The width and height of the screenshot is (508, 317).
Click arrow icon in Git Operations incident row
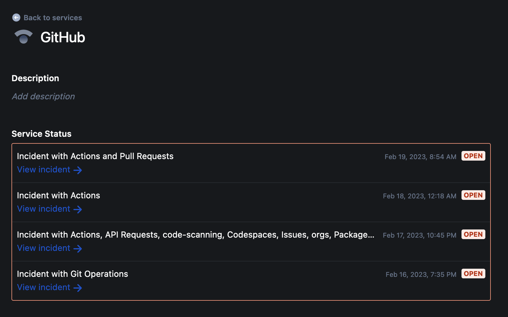click(78, 288)
